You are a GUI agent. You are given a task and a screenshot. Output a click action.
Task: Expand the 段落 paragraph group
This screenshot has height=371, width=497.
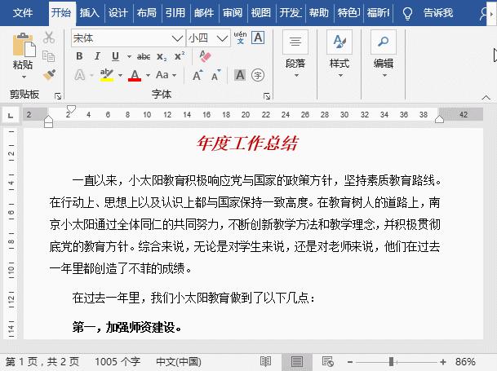(x=295, y=54)
